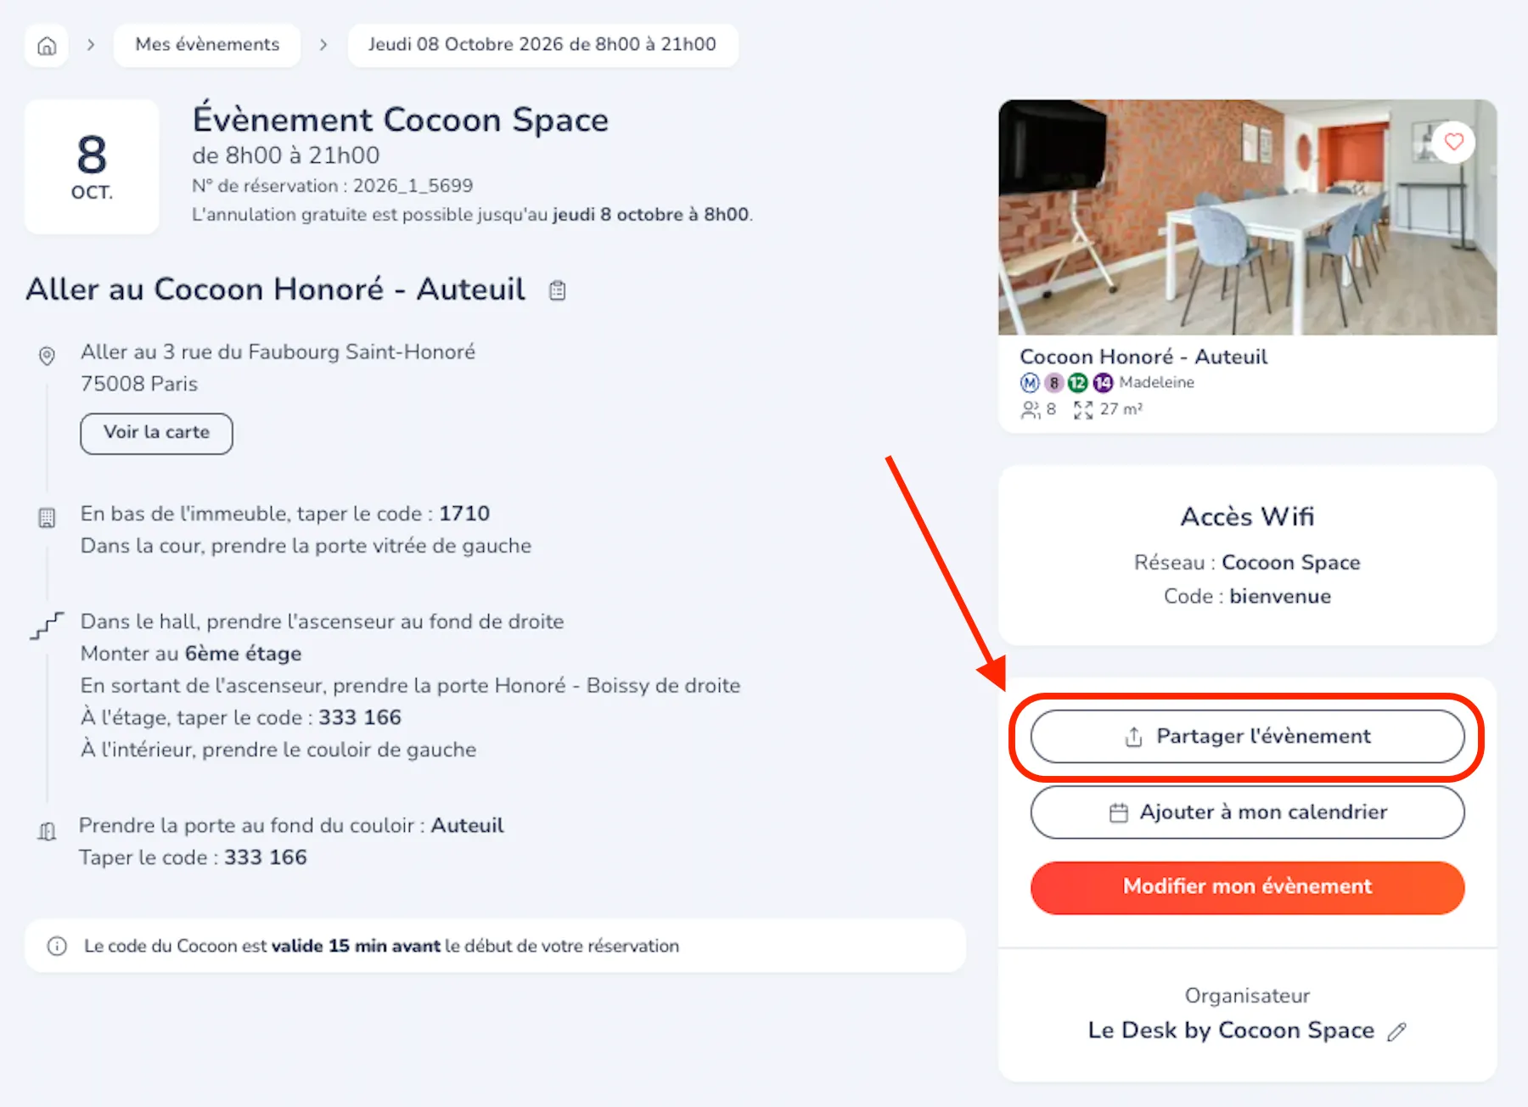Click Partager l'évènement button
The height and width of the screenshot is (1107, 1528).
[x=1246, y=736]
